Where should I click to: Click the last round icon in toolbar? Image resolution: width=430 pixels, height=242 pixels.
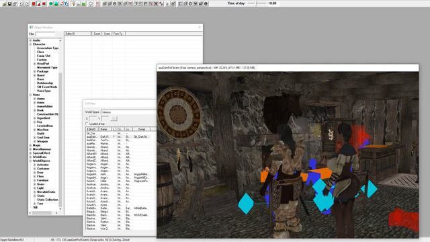(206, 3)
